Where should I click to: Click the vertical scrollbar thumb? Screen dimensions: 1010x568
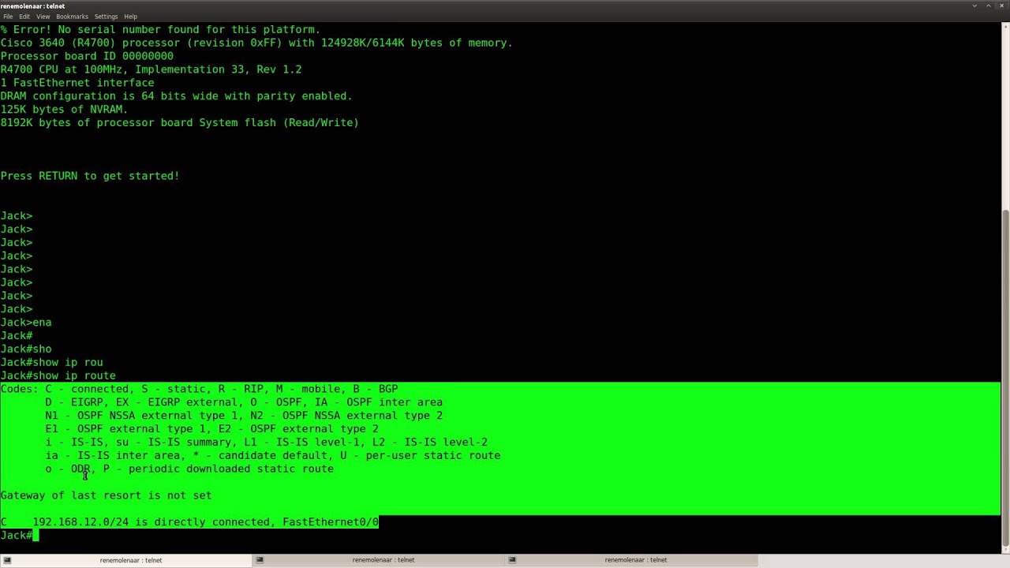(x=1005, y=377)
